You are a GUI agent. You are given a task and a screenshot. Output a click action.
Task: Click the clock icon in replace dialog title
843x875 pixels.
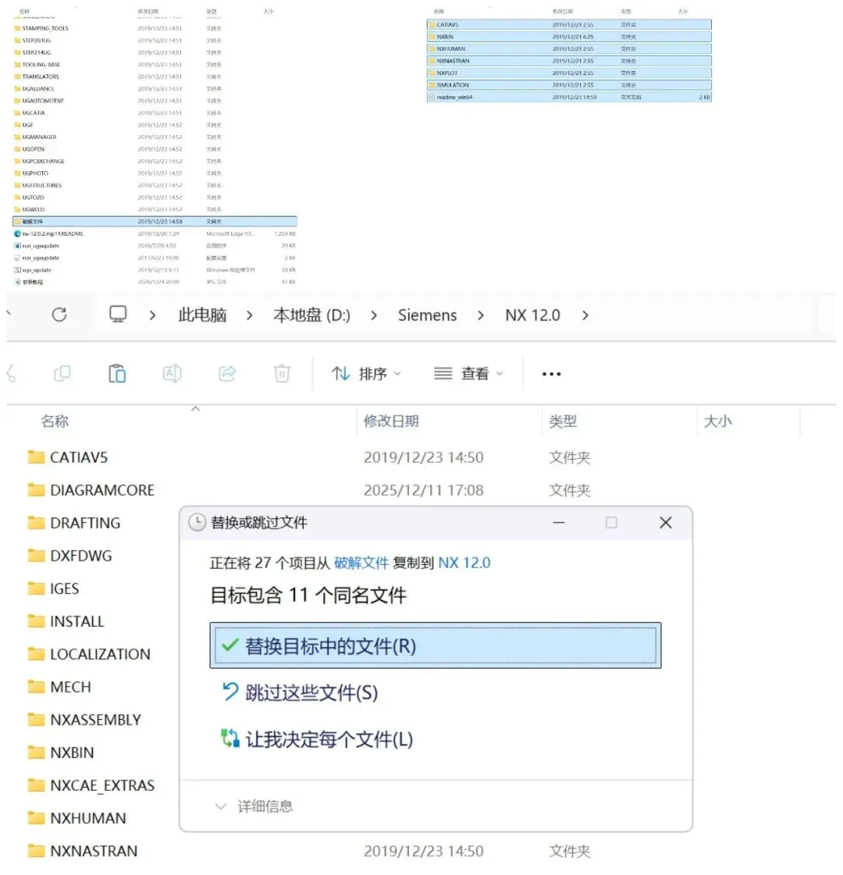(197, 523)
